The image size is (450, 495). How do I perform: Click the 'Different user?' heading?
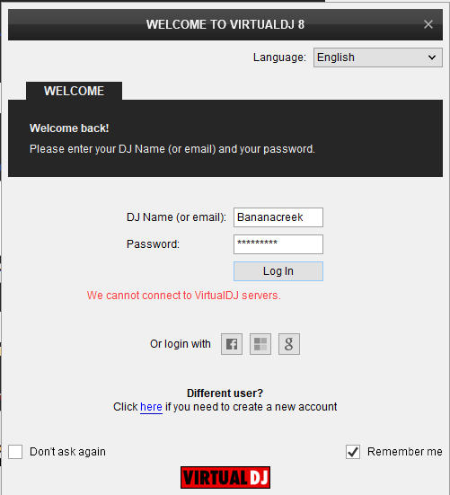pos(225,393)
